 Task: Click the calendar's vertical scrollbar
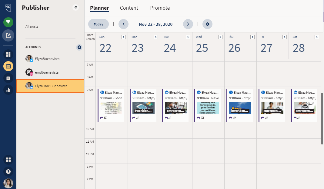tap(322, 118)
